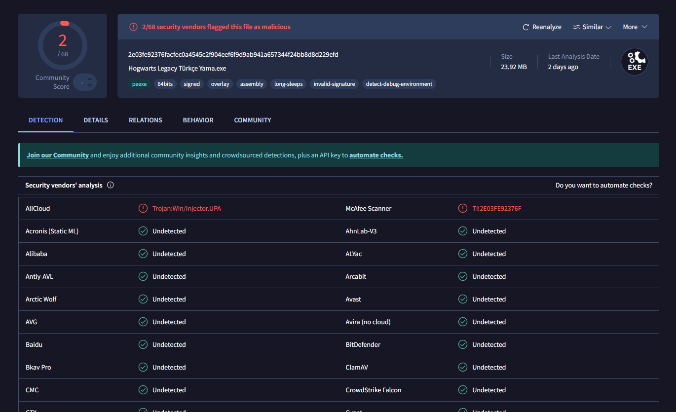This screenshot has height=412, width=676.
Task: Click the Reanalyze button
Action: (x=542, y=27)
